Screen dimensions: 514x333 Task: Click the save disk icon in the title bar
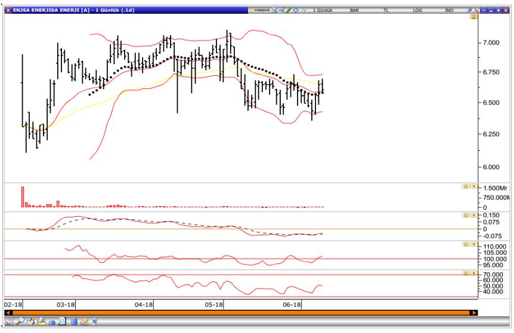tap(274, 10)
